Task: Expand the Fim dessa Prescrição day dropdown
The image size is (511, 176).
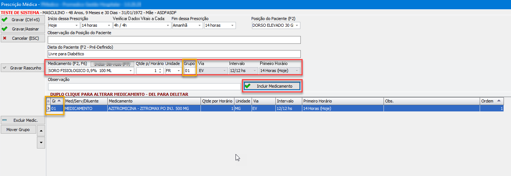Action: [x=200, y=25]
